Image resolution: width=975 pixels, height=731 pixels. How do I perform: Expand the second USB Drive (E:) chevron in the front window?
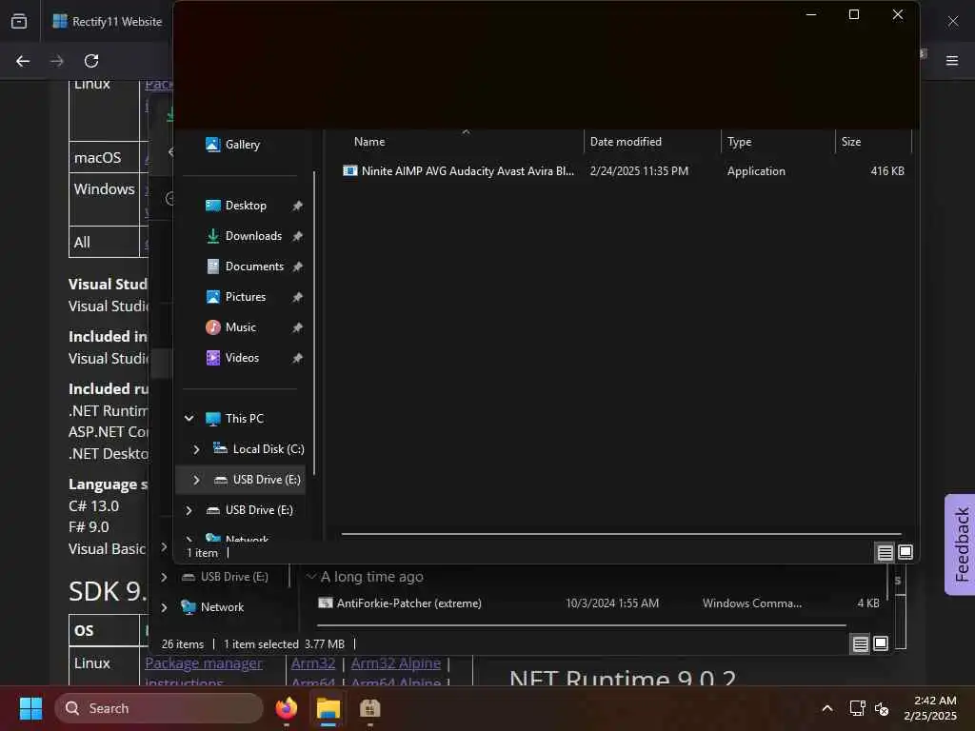pyautogui.click(x=189, y=510)
